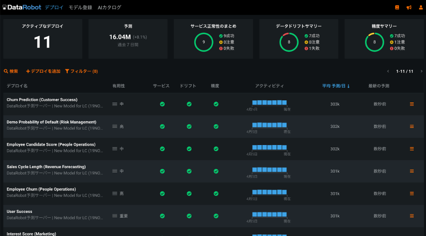
Task: Click service check for Employee Candidate Score
Action: 162,149
